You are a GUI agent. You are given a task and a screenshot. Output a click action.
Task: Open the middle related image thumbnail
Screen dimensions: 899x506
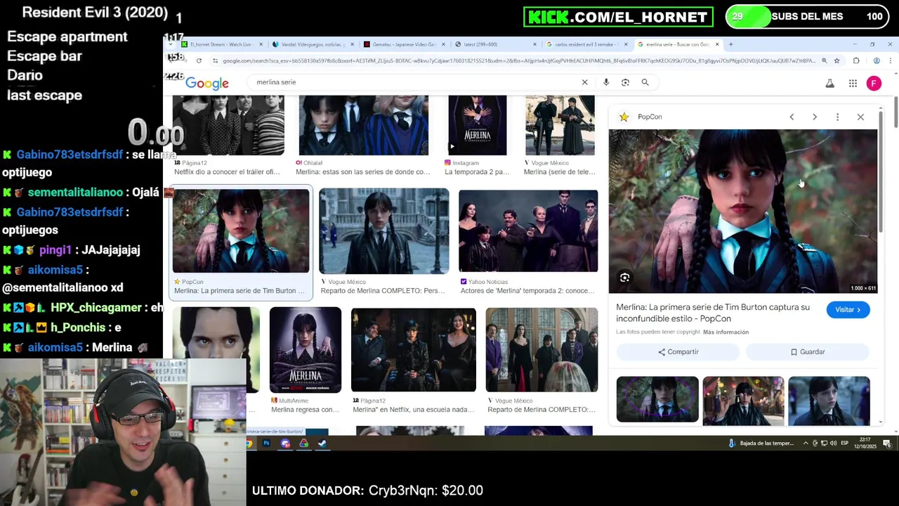743,401
